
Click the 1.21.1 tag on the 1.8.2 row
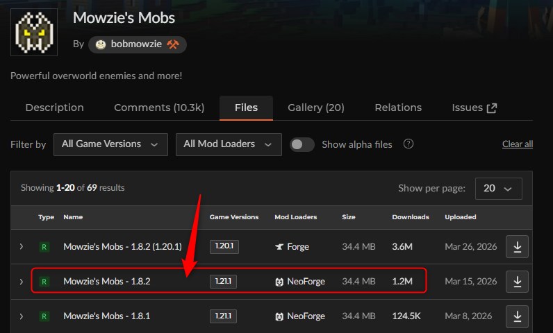pyautogui.click(x=223, y=281)
